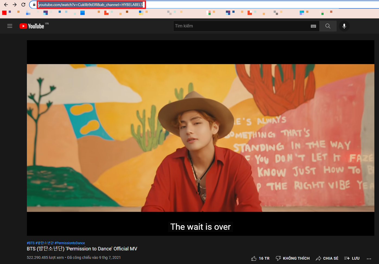
Task: Open the first red bookmark in the bookmarks bar
Action: tap(4, 13)
